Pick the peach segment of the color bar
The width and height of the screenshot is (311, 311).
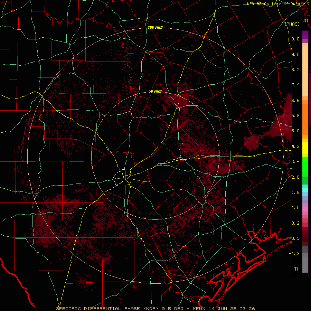pos(305,71)
